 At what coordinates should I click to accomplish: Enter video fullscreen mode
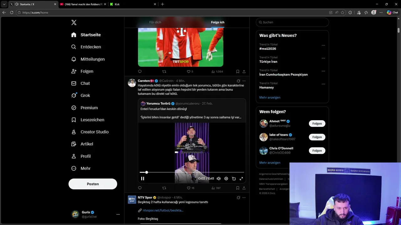point(241,179)
